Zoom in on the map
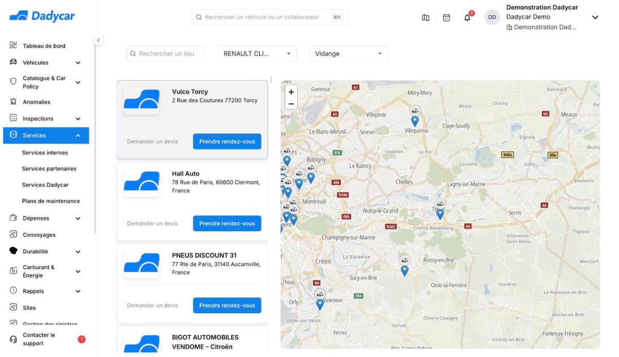 291,92
